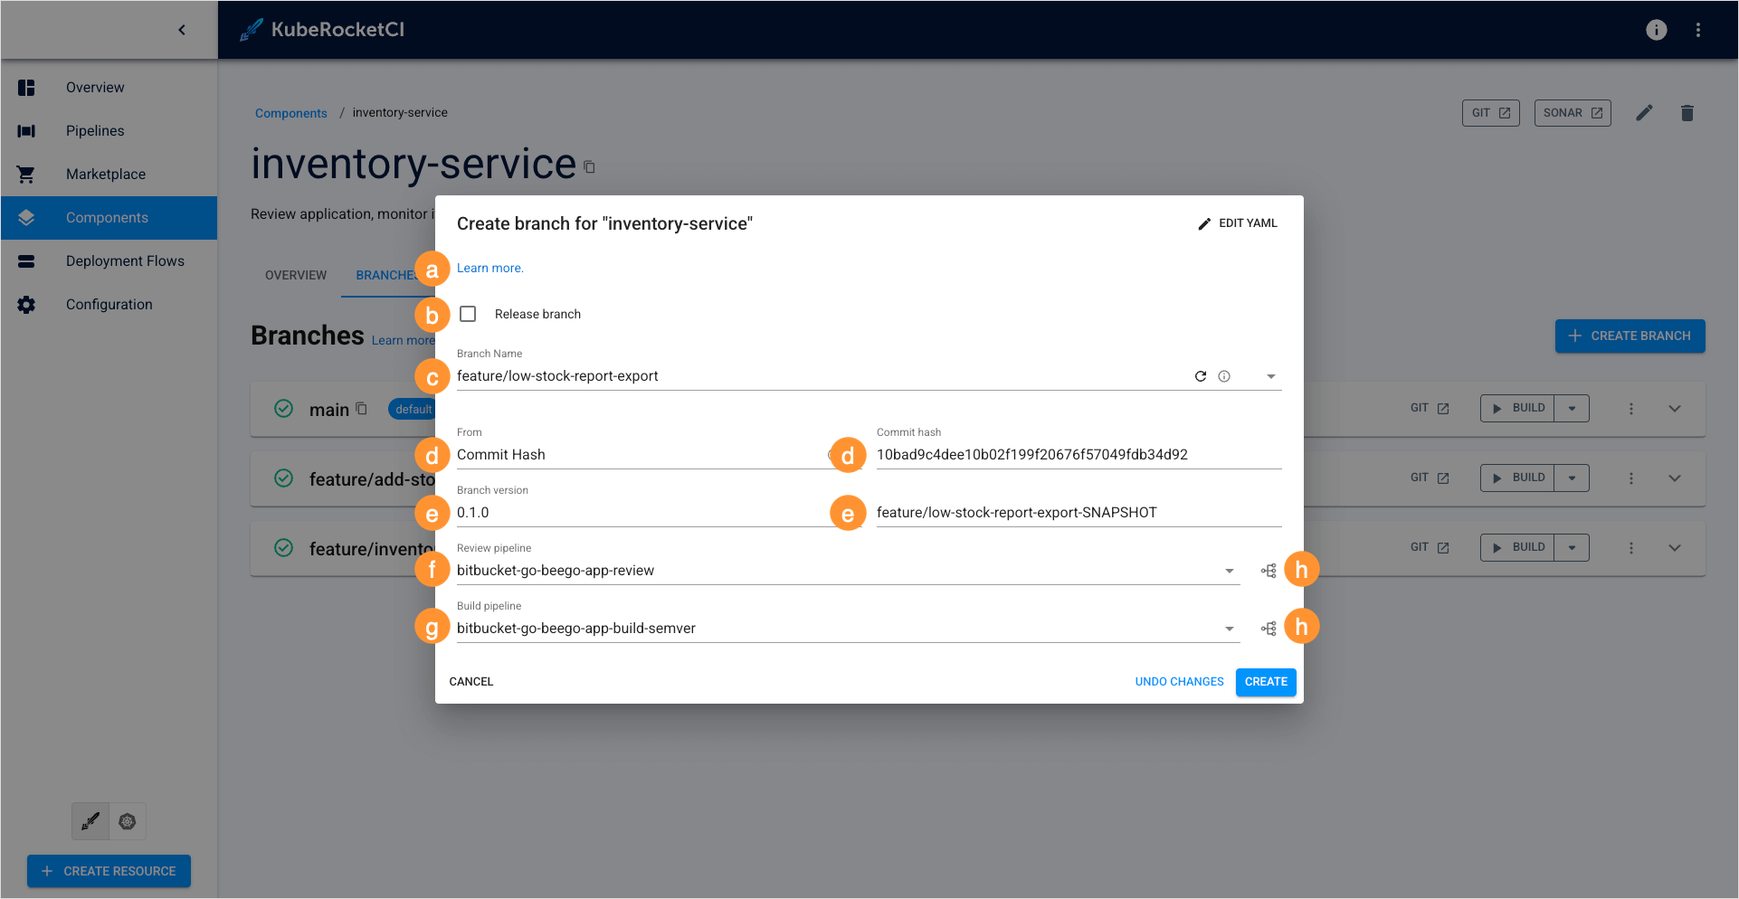This screenshot has width=1739, height=899.
Task: Click the pencil edit icon for inventory-service
Action: point(1644,113)
